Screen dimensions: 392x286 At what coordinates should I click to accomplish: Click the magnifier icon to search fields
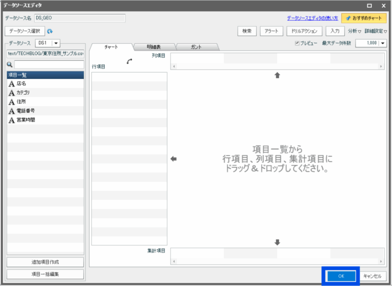pos(9,64)
